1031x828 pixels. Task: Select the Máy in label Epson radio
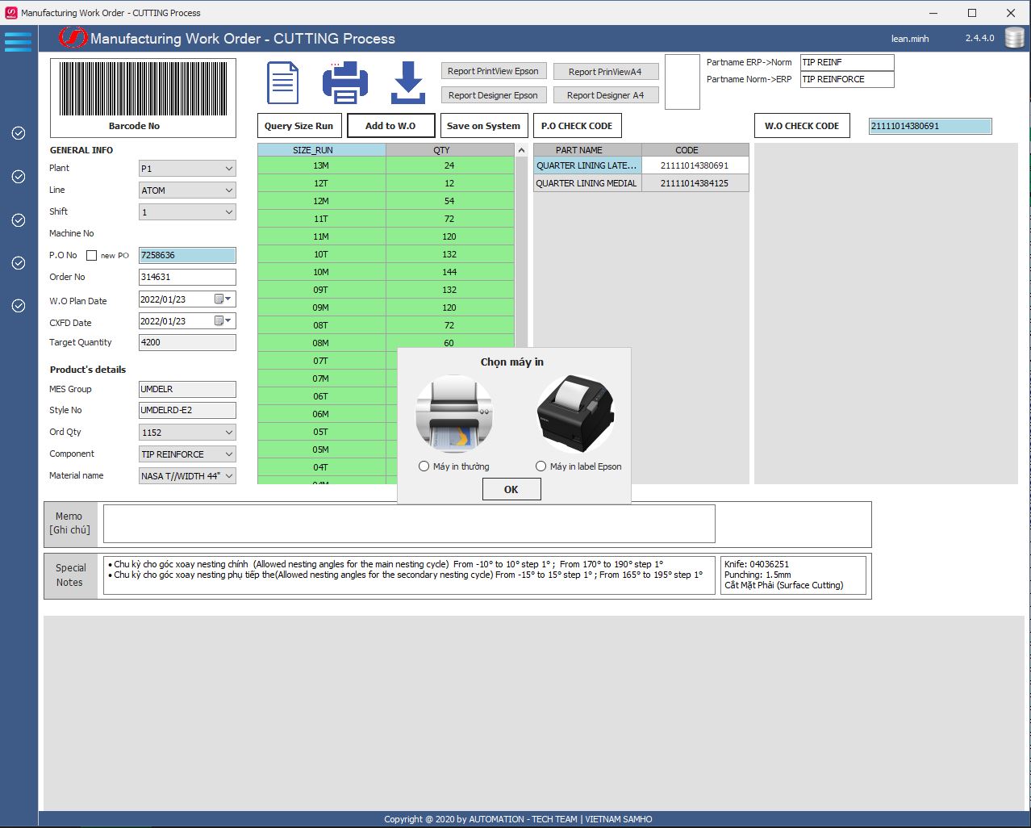tap(541, 466)
